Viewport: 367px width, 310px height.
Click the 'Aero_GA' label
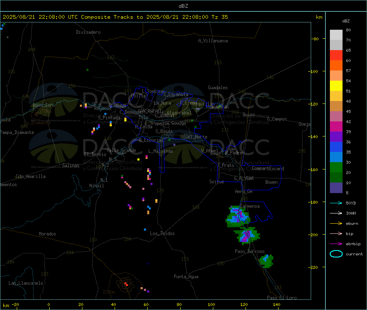[x=244, y=191]
